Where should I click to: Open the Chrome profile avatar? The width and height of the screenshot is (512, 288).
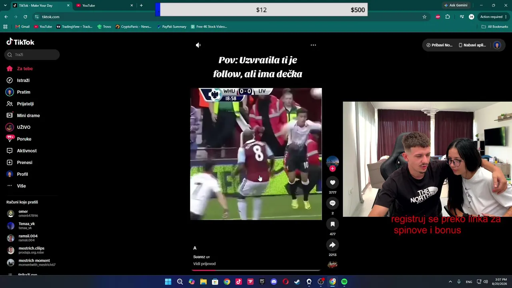pos(471,17)
